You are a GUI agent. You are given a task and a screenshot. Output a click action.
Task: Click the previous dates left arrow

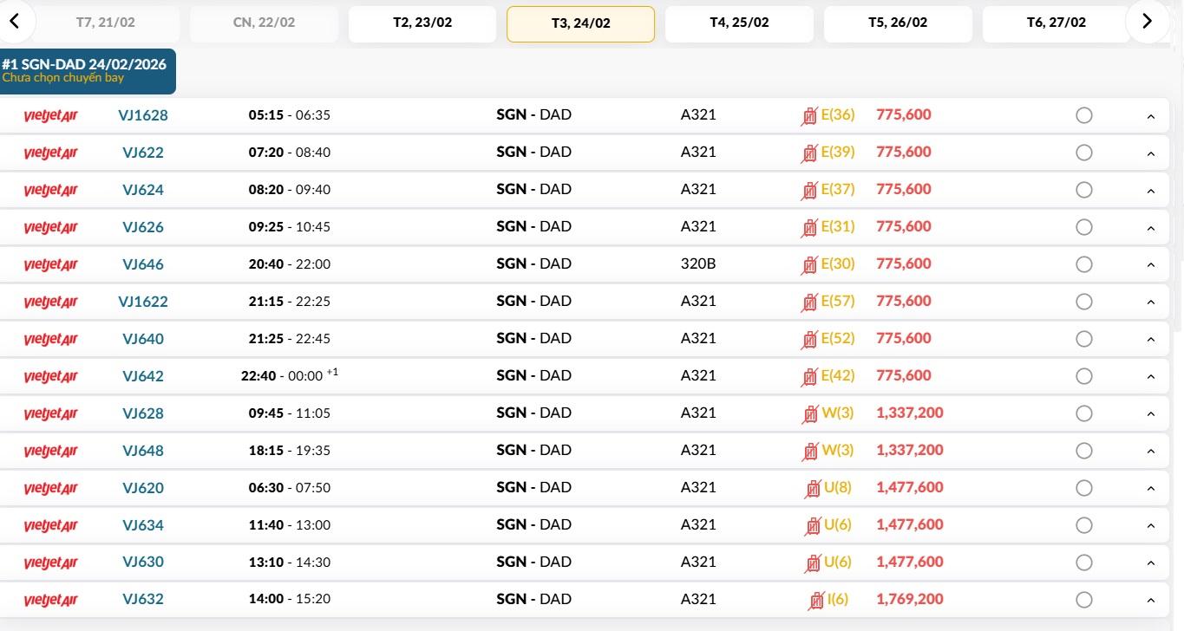click(15, 22)
